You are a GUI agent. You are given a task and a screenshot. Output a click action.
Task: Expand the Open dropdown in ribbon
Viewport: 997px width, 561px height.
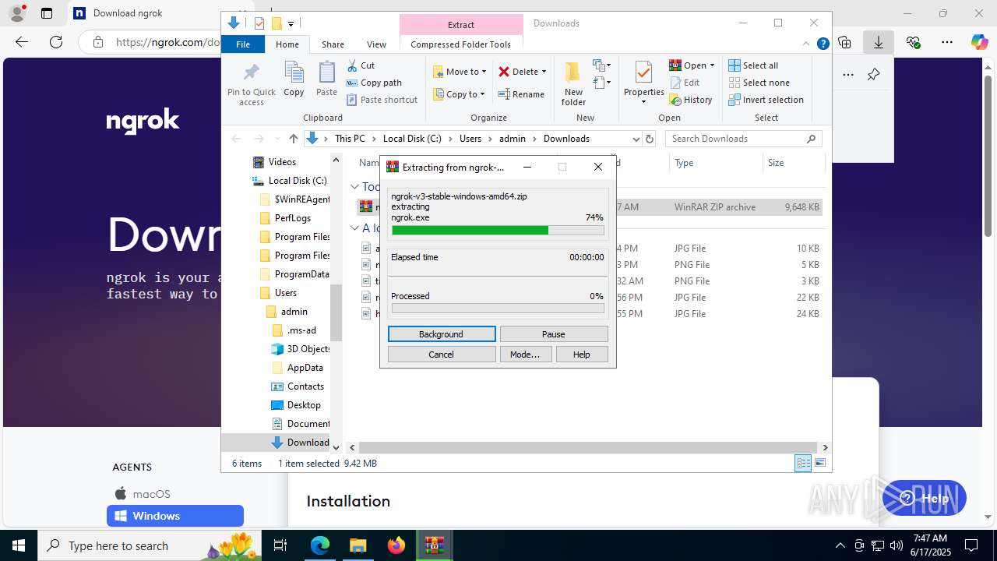712,65
